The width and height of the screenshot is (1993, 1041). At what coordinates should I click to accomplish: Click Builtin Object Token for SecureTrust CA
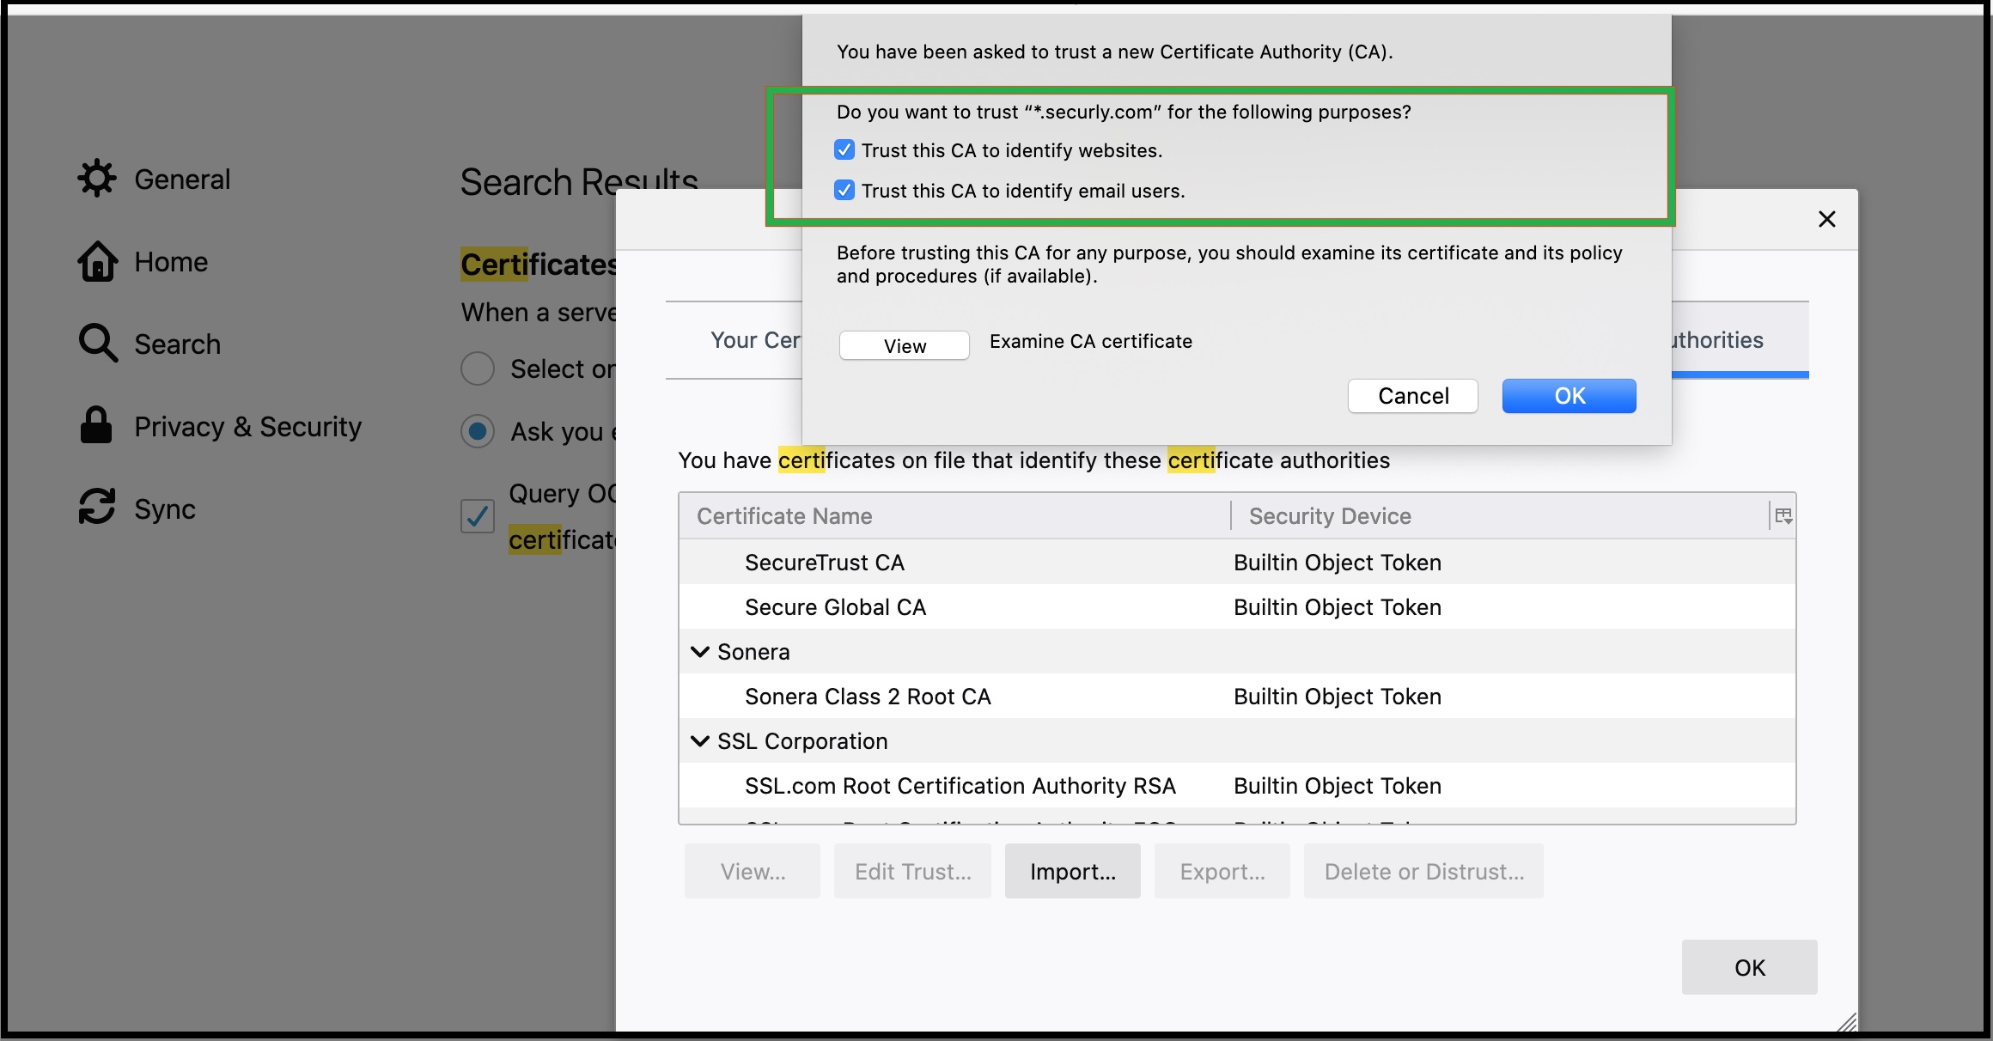[x=1338, y=563]
